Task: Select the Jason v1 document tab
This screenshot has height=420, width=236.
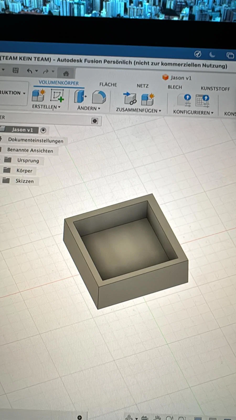Action: 177,78
